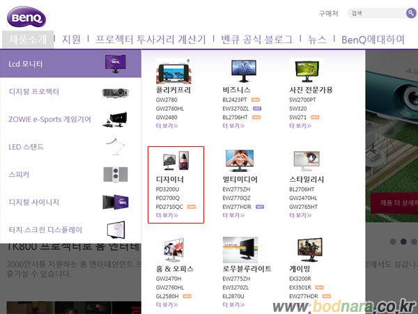
Task: Click the 디자이너 monitor image
Action: pyautogui.click(x=176, y=160)
